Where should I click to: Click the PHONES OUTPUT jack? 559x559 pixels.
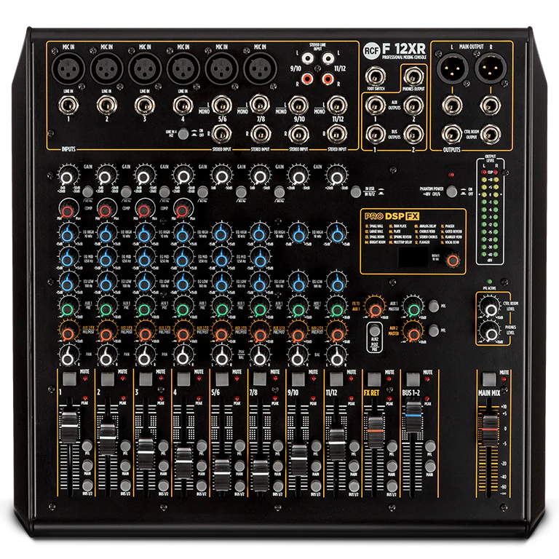click(413, 76)
